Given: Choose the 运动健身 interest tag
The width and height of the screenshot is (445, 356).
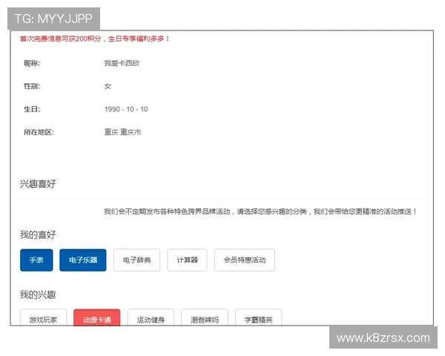Looking at the screenshot, I should [151, 317].
